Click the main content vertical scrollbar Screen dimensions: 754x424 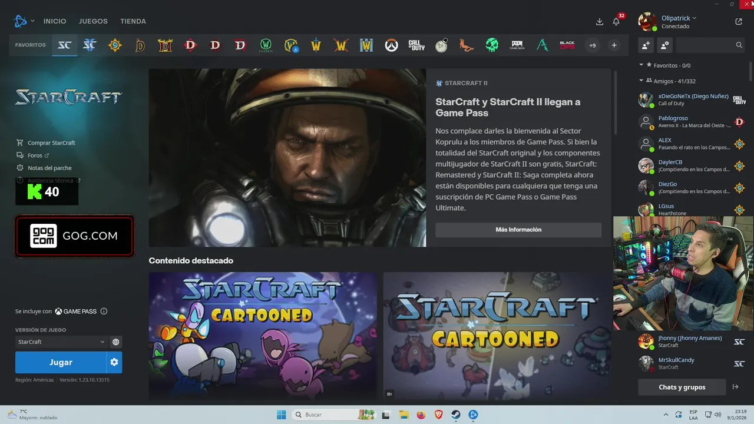coord(616,102)
